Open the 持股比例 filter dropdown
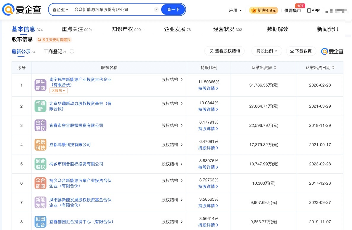This screenshot has width=352, height=230. click(x=267, y=51)
